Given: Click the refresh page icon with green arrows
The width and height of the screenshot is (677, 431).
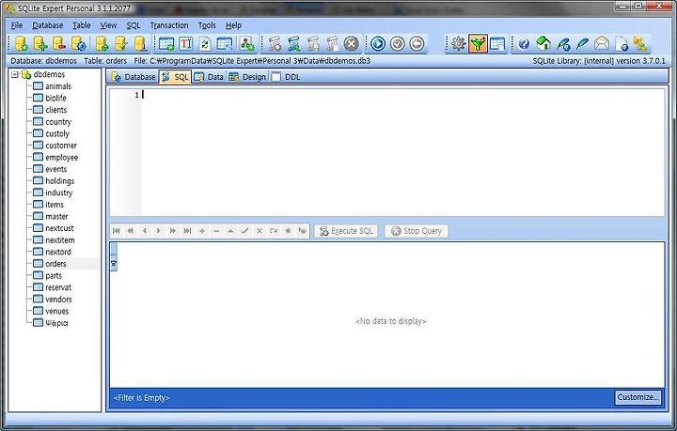Looking at the screenshot, I should [205, 43].
